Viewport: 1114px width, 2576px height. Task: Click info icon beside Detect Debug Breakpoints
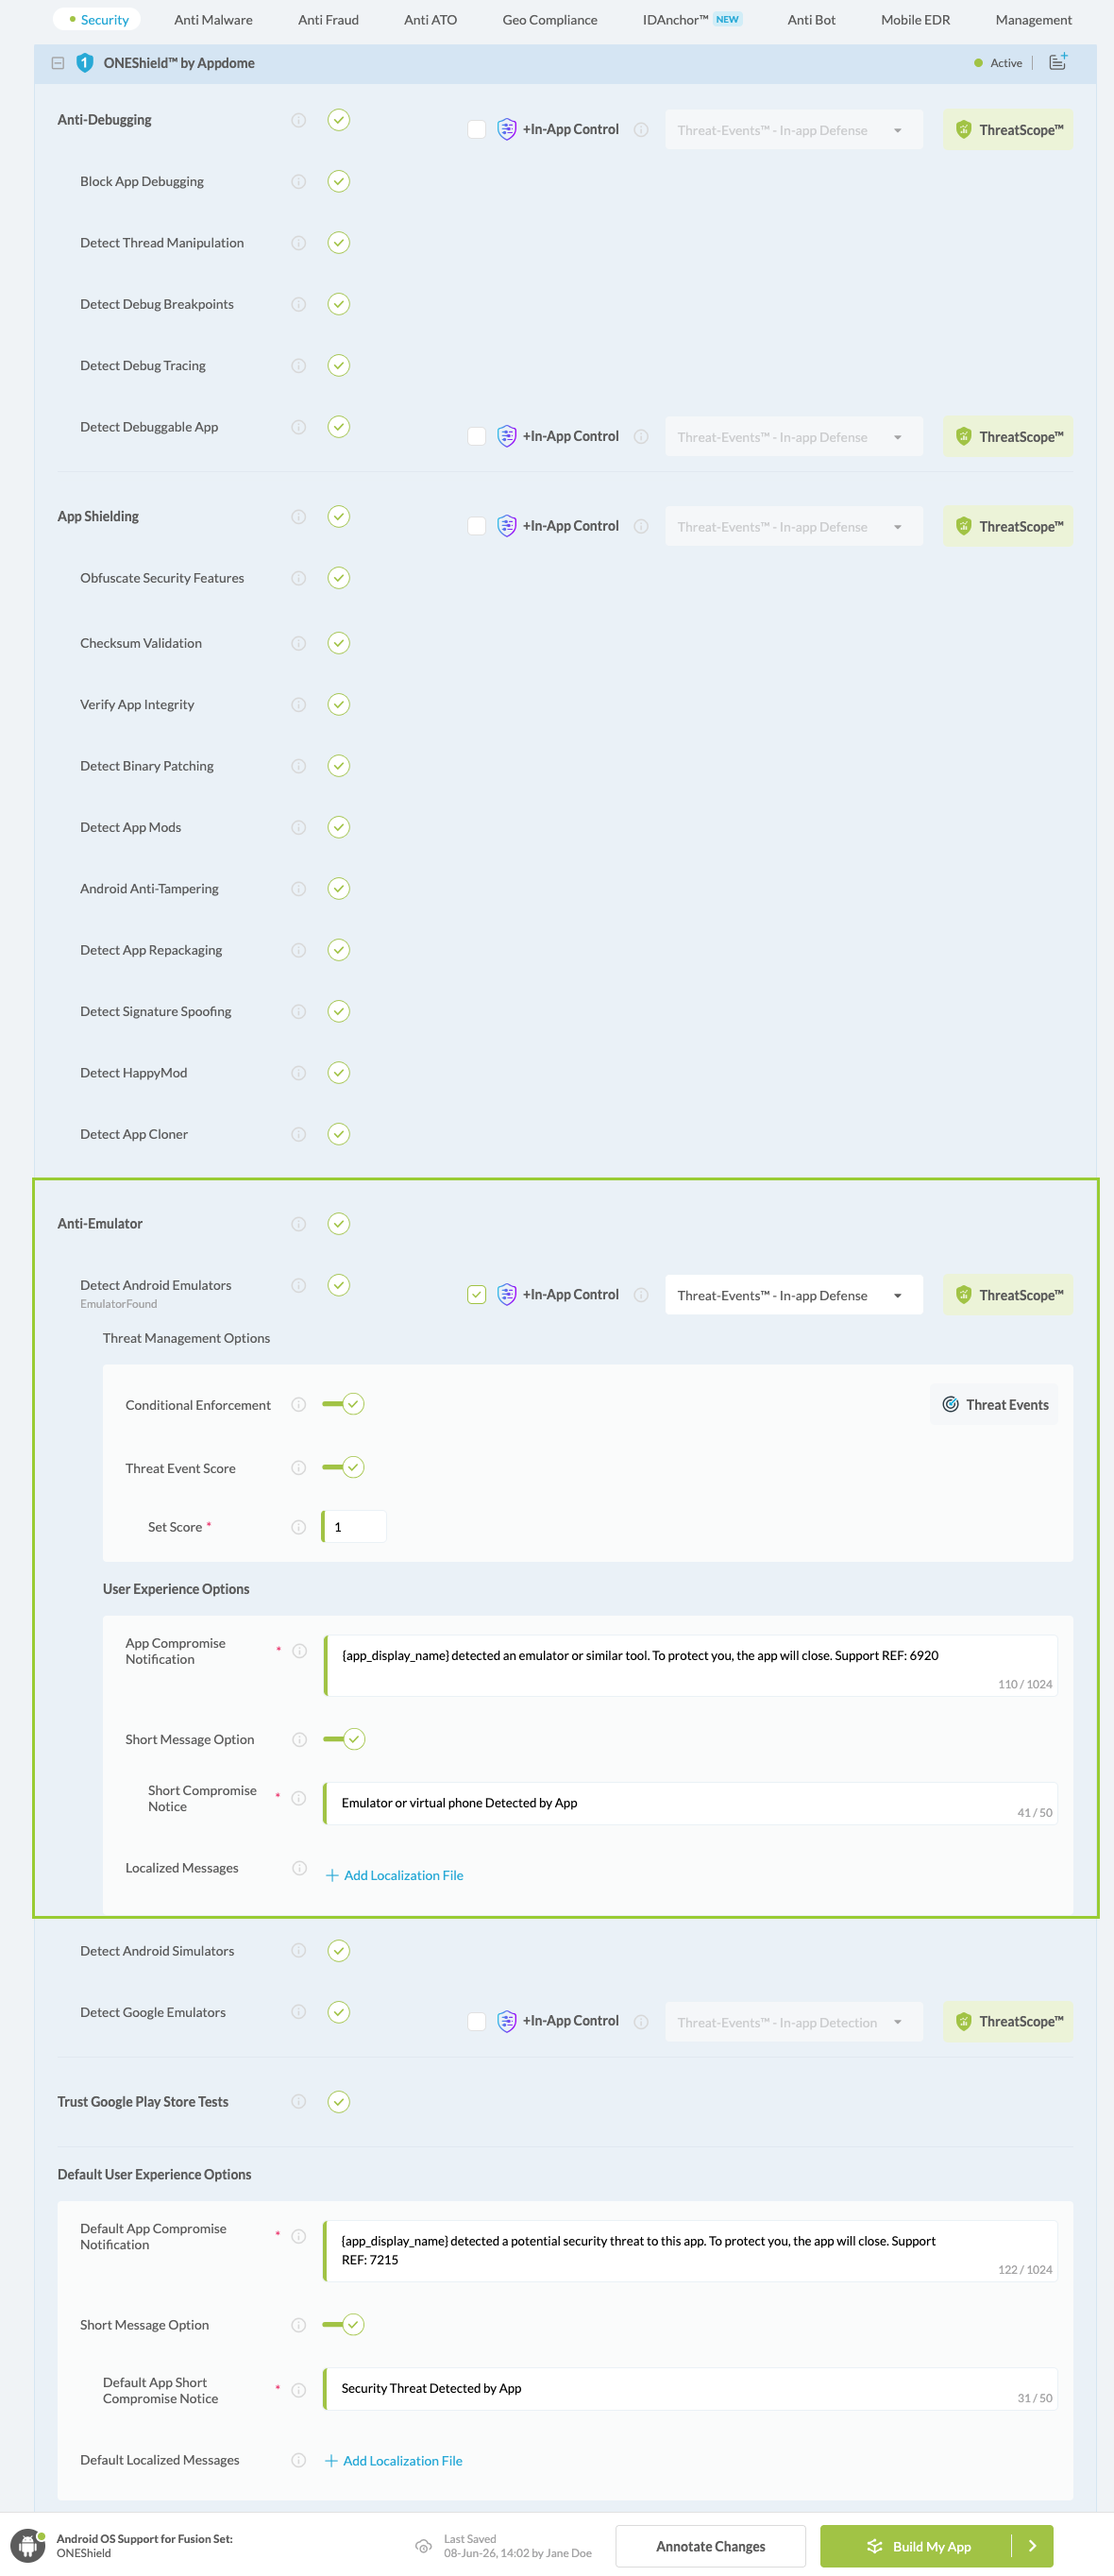tap(298, 304)
